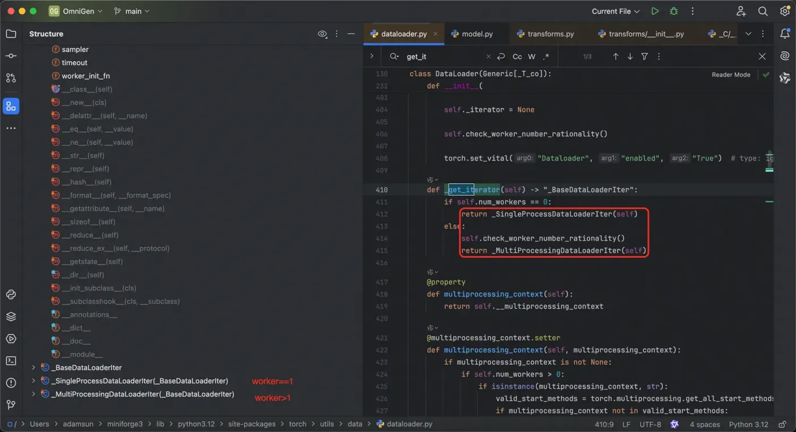The image size is (796, 432).
Task: Go to previous search occurrence
Action: pos(615,57)
